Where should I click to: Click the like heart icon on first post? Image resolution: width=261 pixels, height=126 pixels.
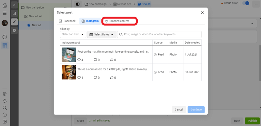(x=79, y=60)
